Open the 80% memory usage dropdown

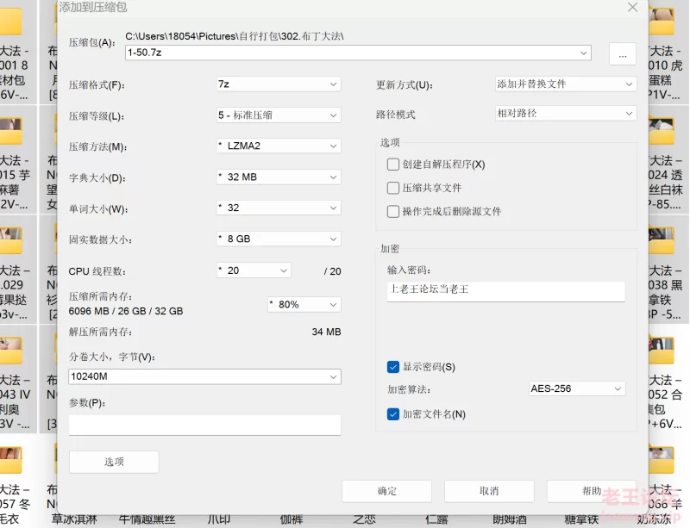pyautogui.click(x=304, y=304)
